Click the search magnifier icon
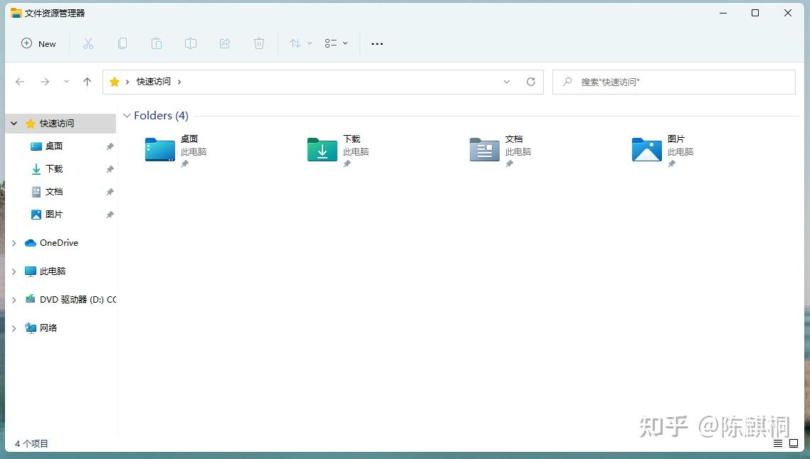810x459 pixels. [567, 82]
